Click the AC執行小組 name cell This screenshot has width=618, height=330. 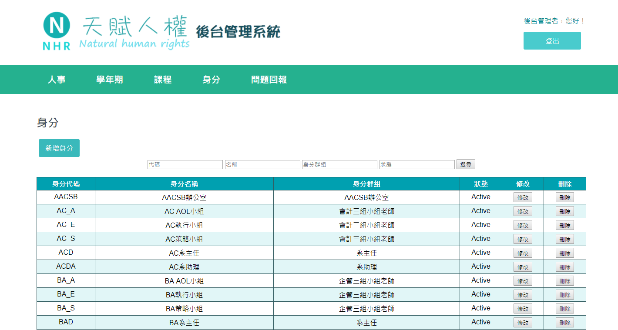coord(184,225)
